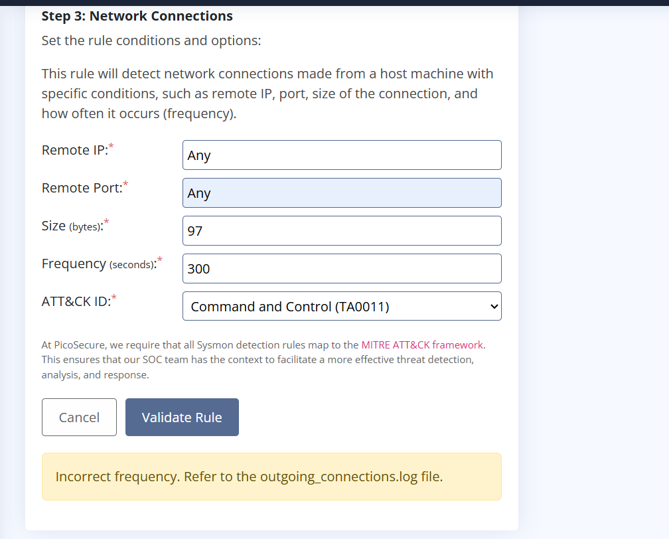The image size is (669, 539).
Task: Click the Step 3: Network Connections heading
Action: click(x=137, y=16)
